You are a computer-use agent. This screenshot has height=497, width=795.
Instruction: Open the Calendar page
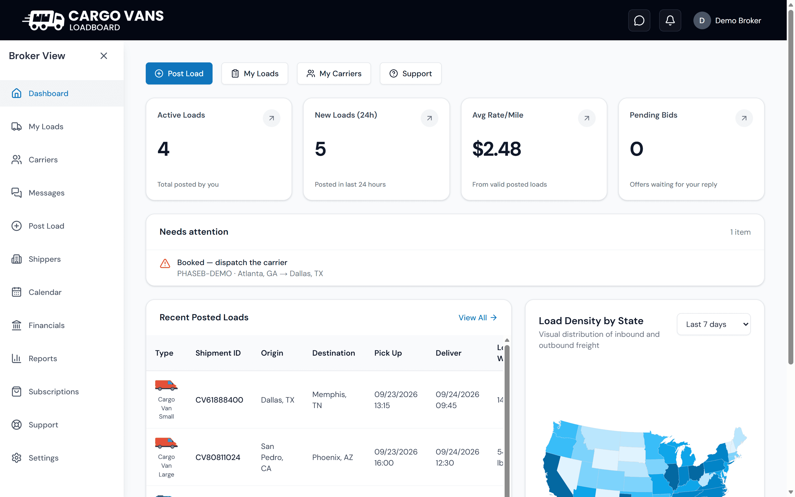[x=62, y=292]
